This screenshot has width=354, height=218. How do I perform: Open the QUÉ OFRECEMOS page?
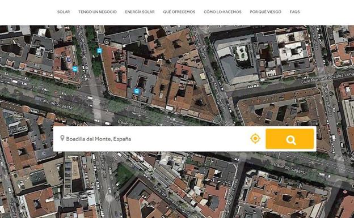(x=179, y=12)
